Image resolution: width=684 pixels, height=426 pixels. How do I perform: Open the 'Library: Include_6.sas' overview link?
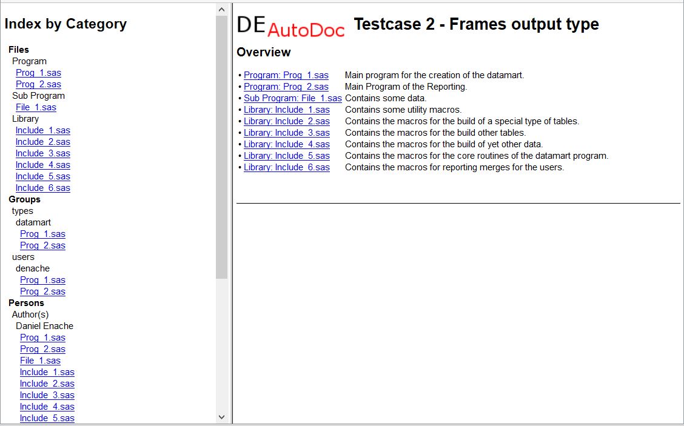point(287,167)
